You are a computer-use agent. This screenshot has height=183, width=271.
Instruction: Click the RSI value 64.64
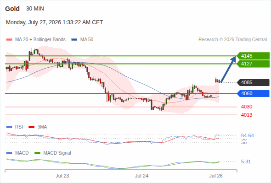(x=248, y=135)
